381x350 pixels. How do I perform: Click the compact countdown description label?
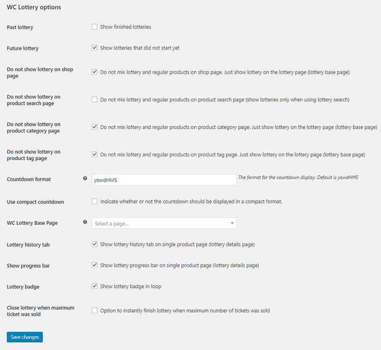(191, 202)
